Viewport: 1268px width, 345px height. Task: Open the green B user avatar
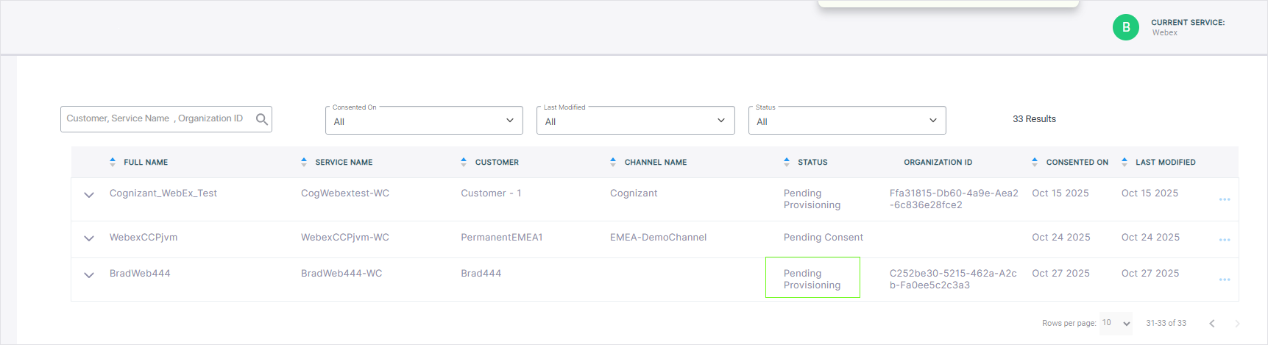pyautogui.click(x=1125, y=27)
